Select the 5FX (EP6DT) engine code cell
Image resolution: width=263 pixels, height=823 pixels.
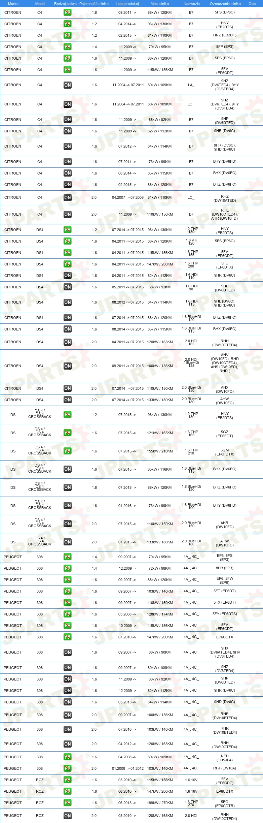click(x=225, y=602)
